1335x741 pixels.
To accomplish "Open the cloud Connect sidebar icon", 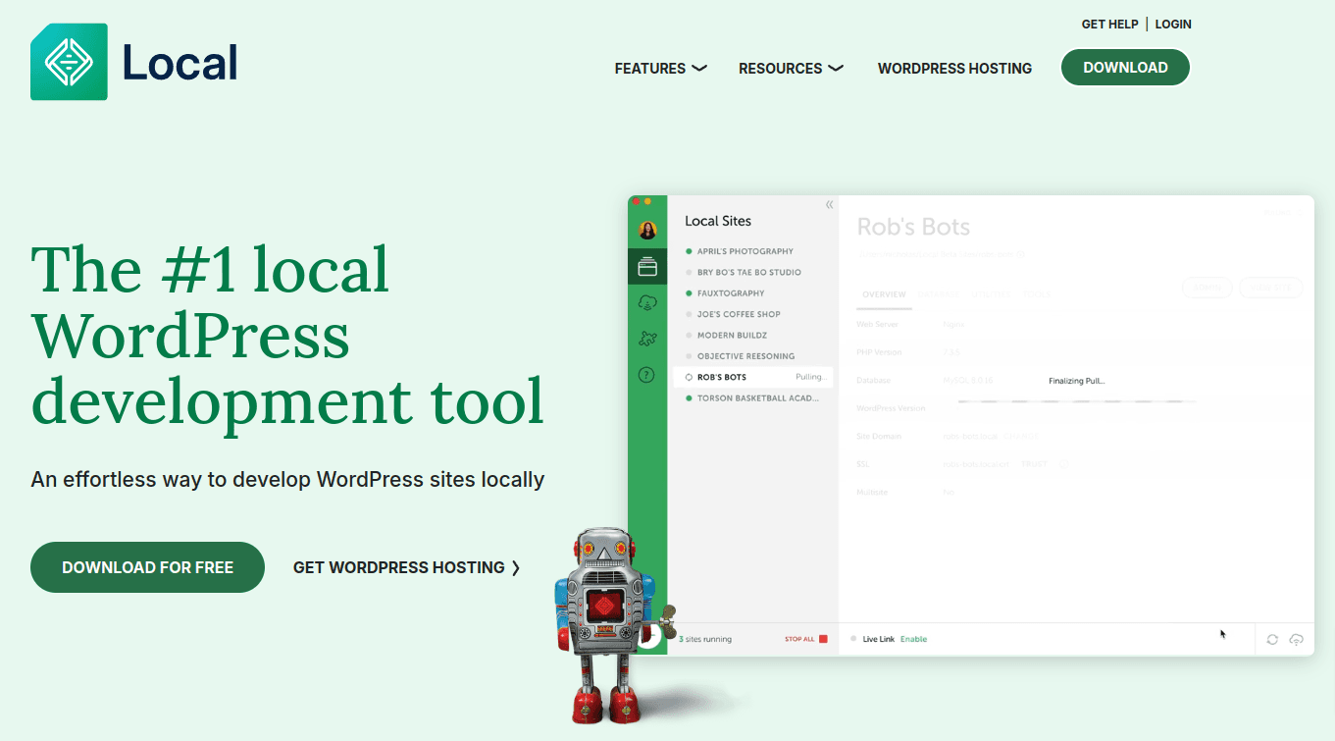I will coord(647,302).
